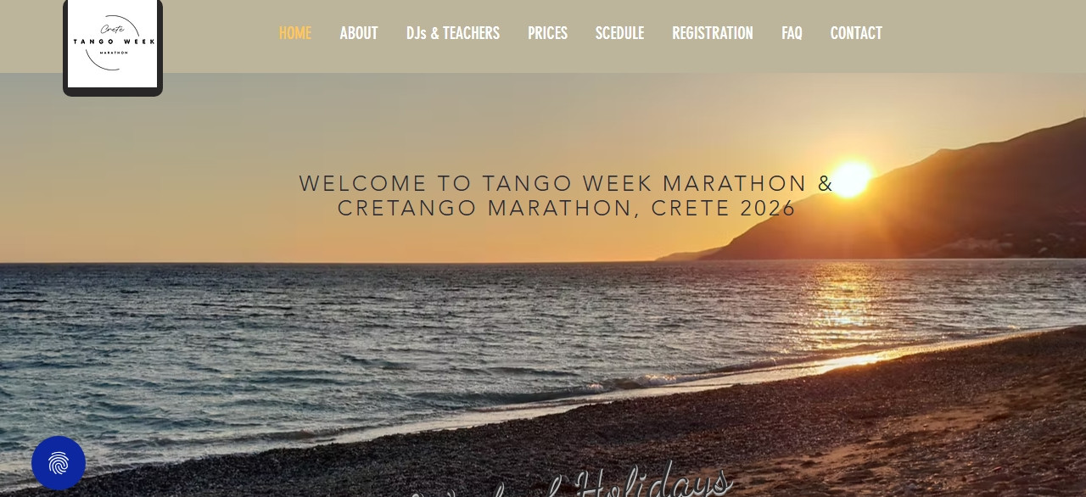
Task: Open the ABOUT page
Action: (x=359, y=33)
